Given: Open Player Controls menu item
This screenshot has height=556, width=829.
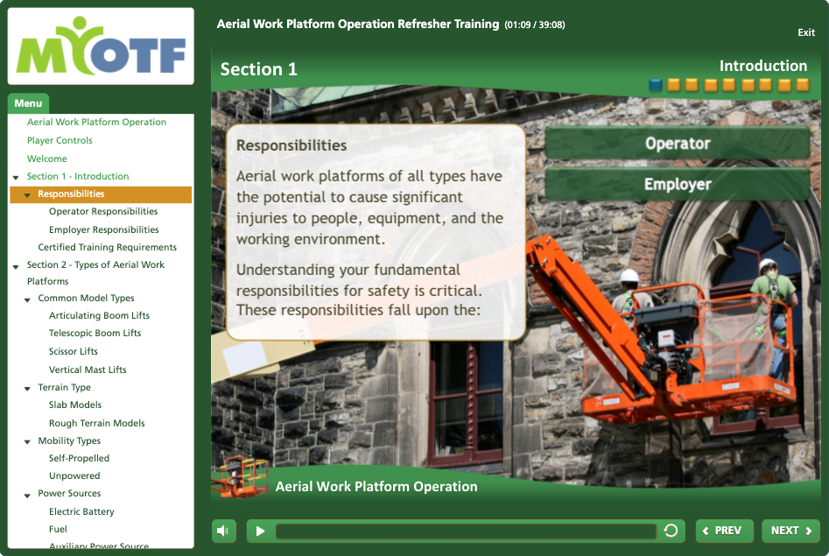Looking at the screenshot, I should (60, 140).
